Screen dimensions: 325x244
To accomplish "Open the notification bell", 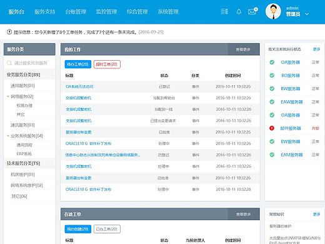I will coord(239,11).
